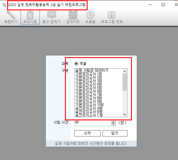The image size is (178, 160).
Task: Choose 기본모의고사 5회 in list
Action: coord(88,87)
